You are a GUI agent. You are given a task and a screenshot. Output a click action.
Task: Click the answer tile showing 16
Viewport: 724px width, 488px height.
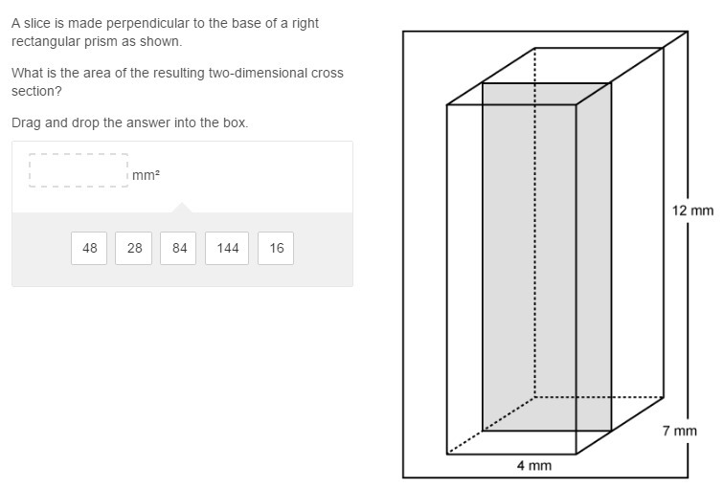point(276,248)
